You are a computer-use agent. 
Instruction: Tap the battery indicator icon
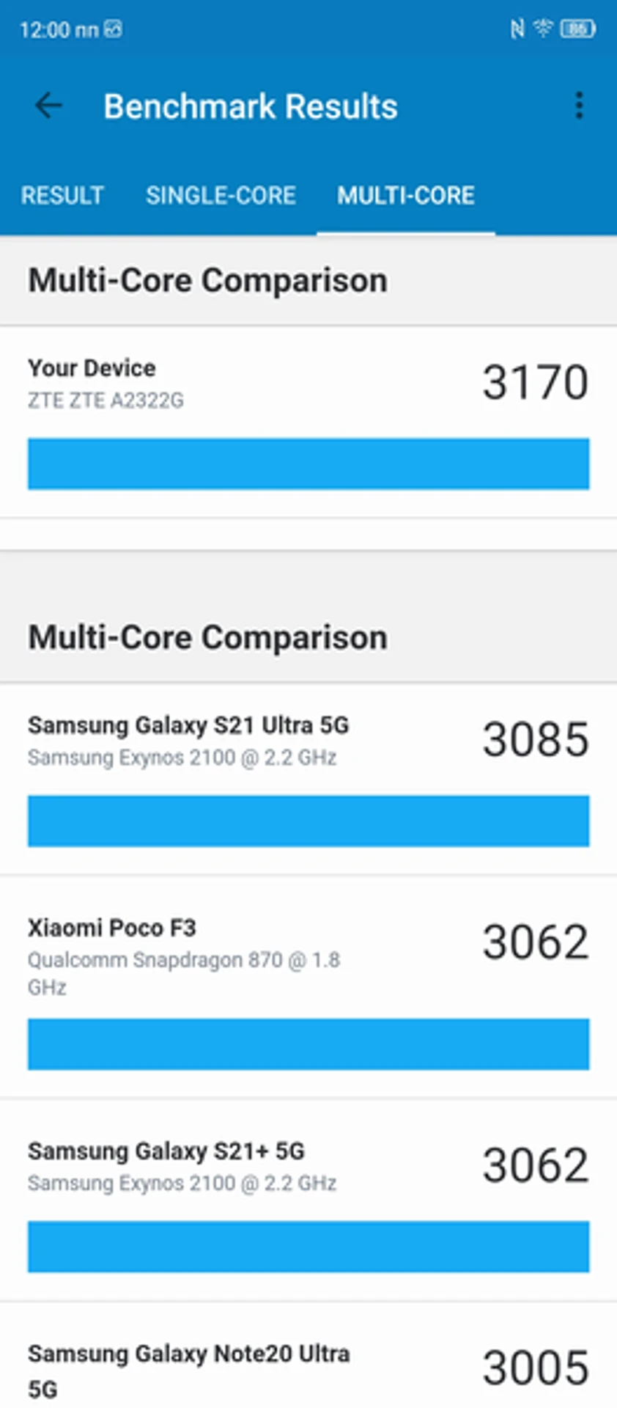click(x=577, y=29)
